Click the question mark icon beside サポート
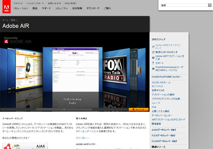The height and width of the screenshot is (149, 213). [x=153, y=63]
